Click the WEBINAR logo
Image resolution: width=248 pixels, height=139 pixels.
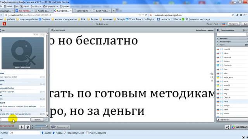tap(239, 127)
